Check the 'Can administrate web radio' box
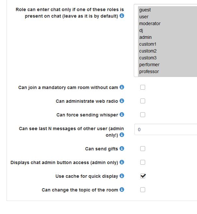Viewport: 197px width, 214px height. click(x=143, y=101)
